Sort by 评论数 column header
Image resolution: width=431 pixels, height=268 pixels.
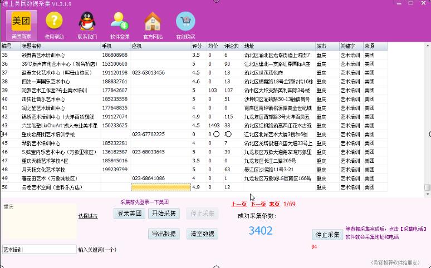[x=233, y=46]
